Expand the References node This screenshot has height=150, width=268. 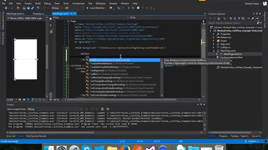click(214, 37)
